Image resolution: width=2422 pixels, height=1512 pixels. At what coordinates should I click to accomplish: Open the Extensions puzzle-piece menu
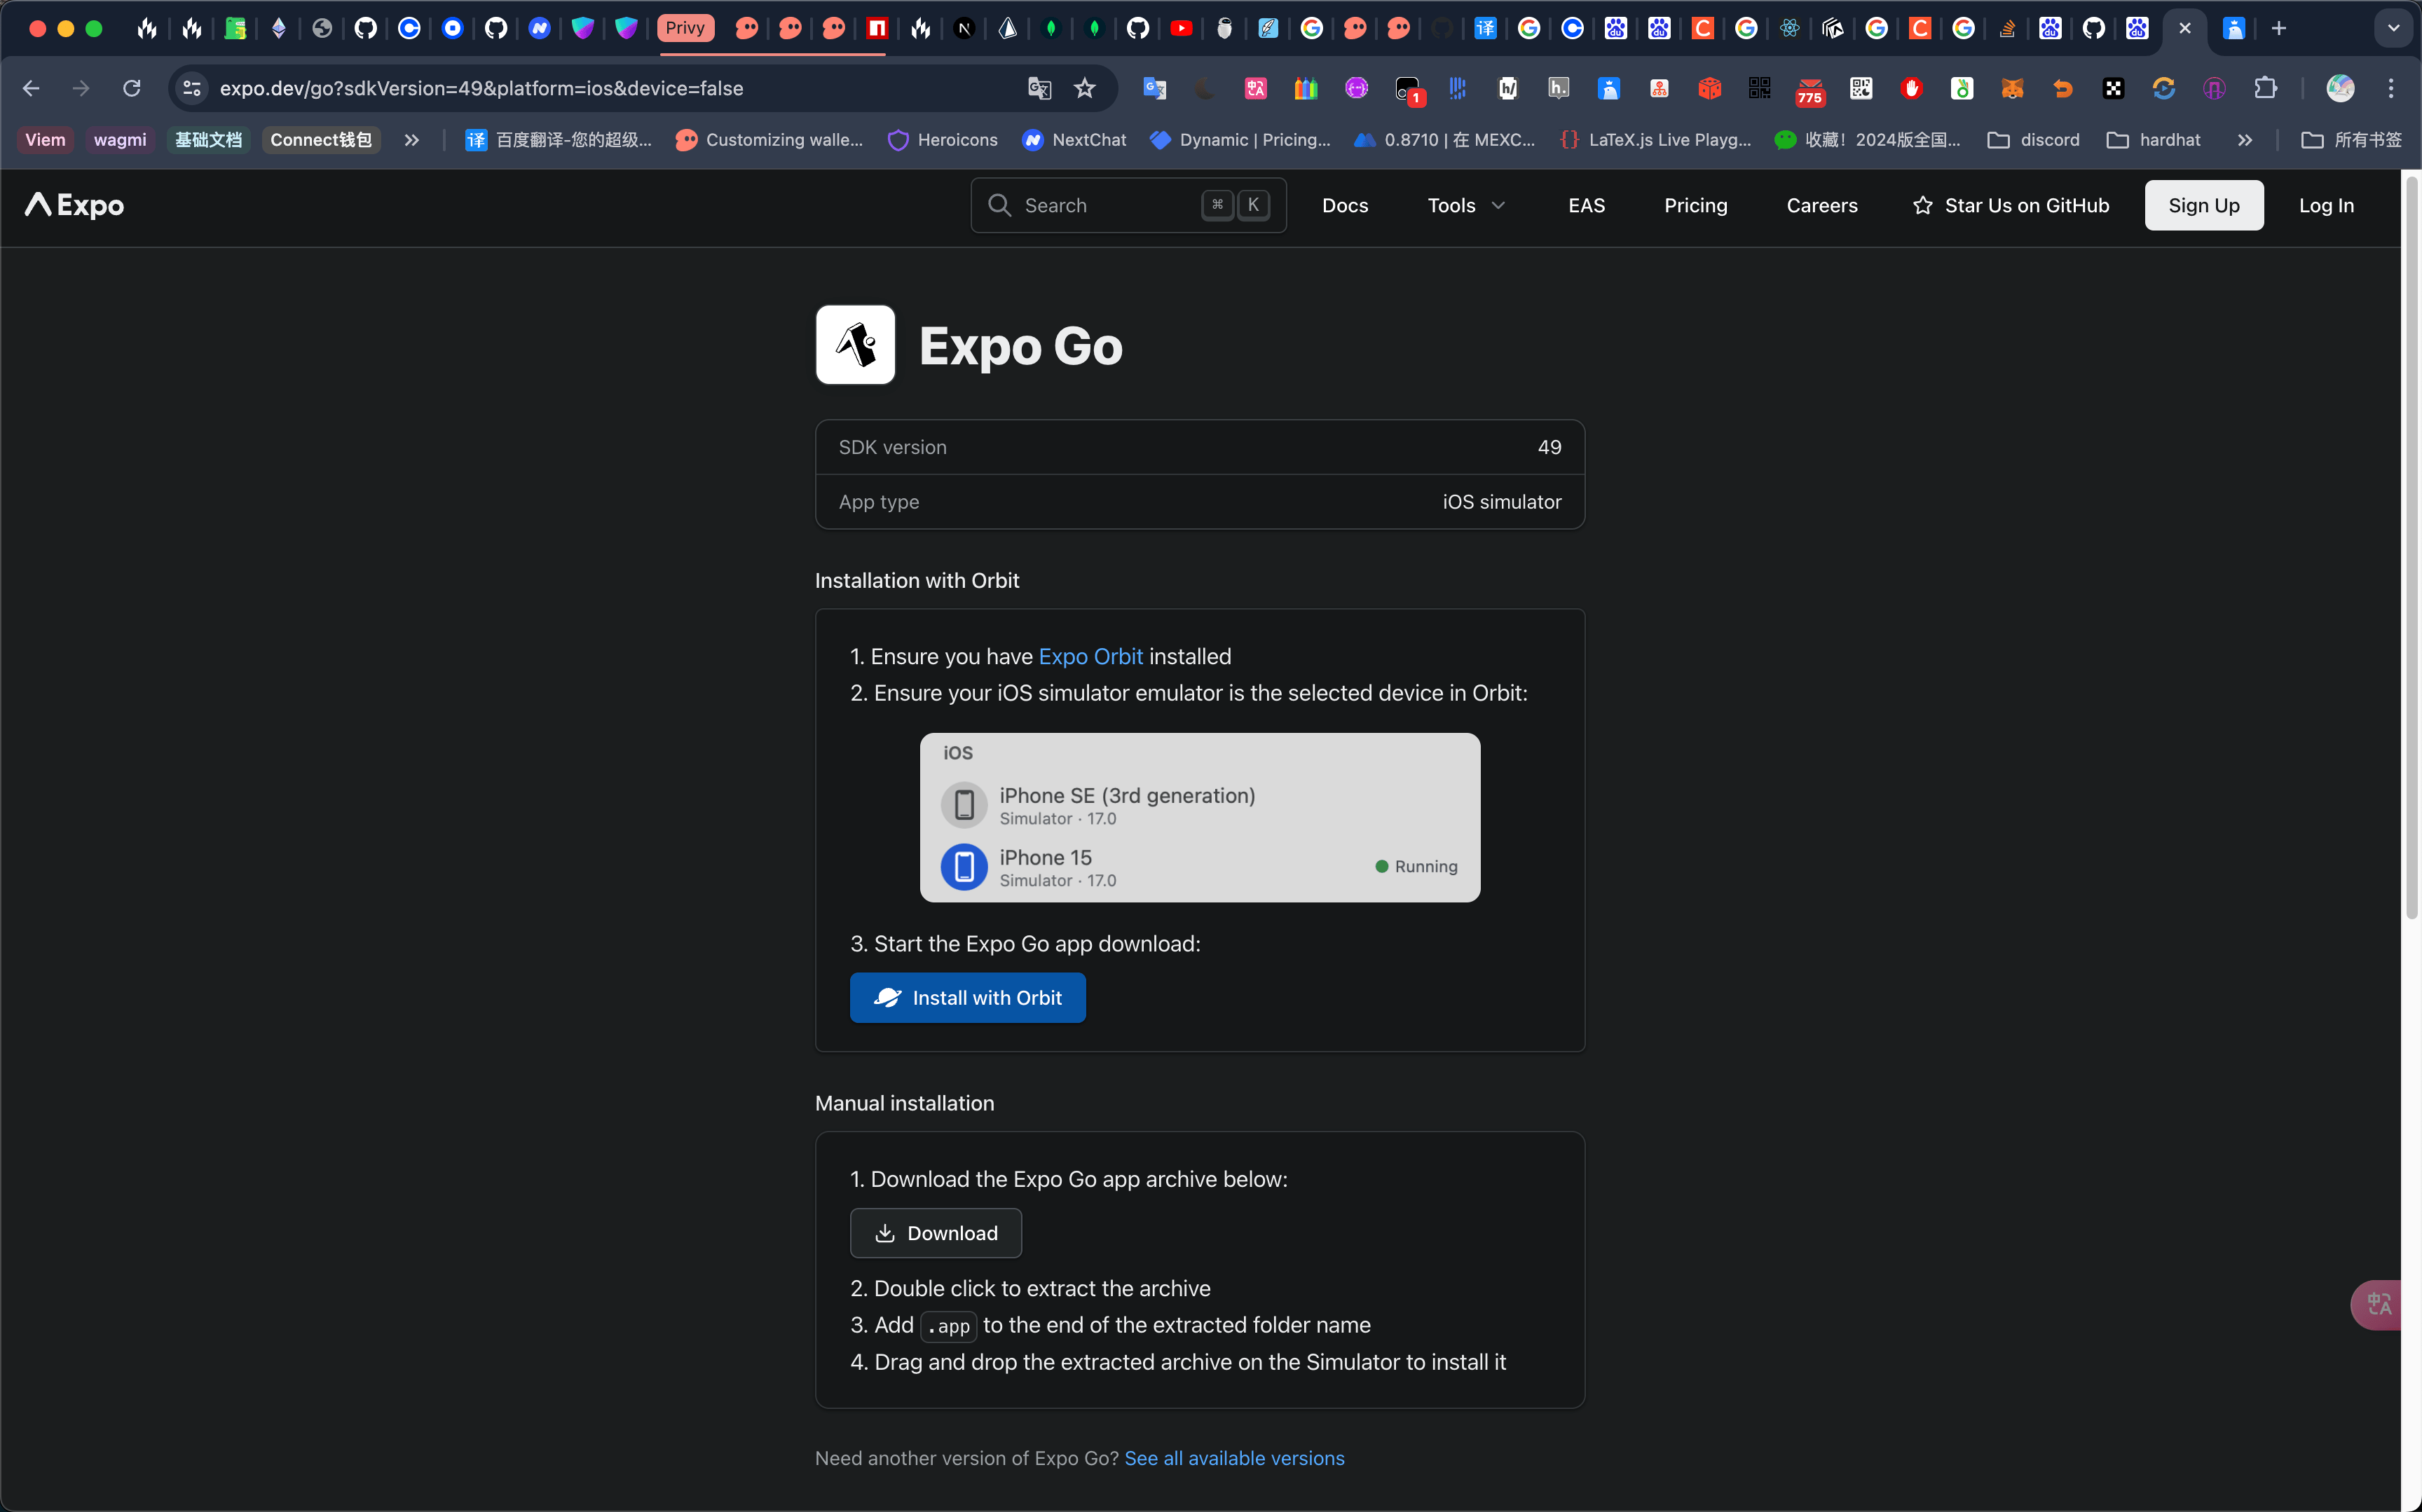pos(2265,88)
